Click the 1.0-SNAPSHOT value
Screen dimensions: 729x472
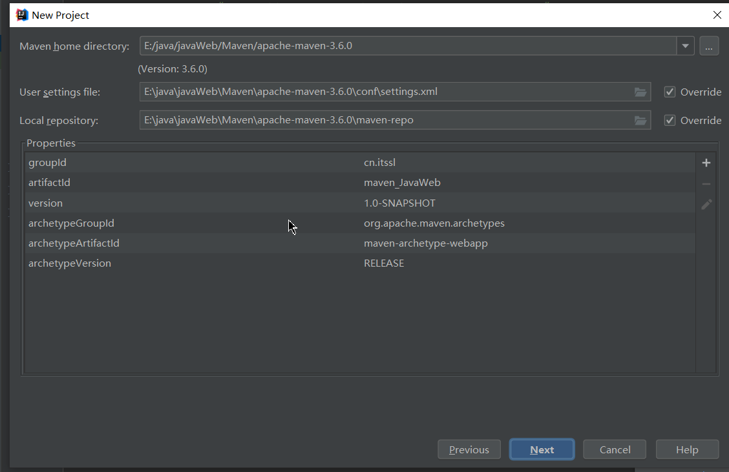(399, 203)
